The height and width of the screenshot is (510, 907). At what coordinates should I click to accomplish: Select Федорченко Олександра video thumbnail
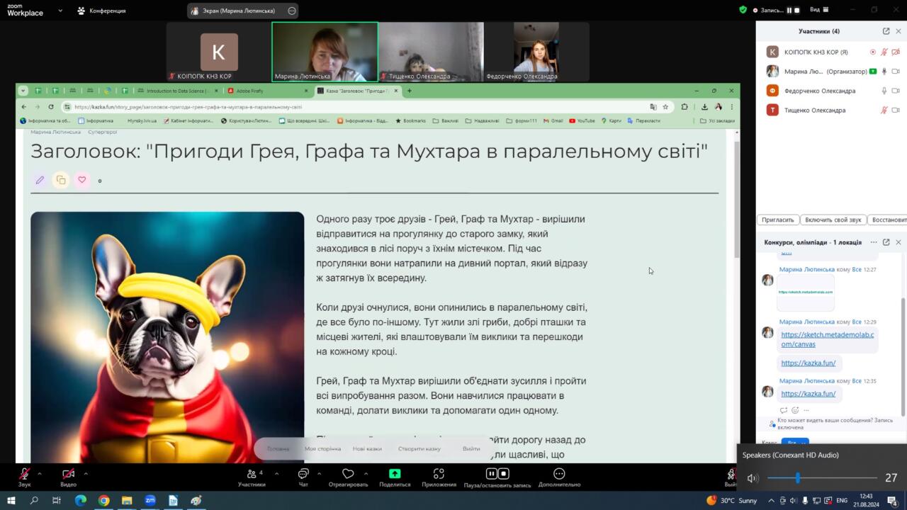[x=536, y=52]
